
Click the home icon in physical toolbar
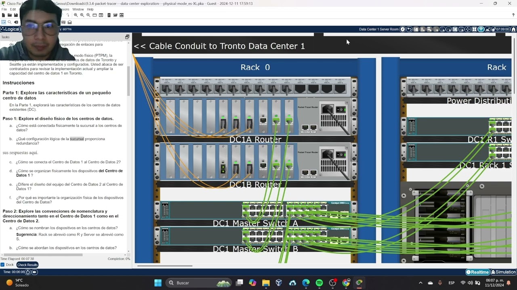(x=513, y=29)
